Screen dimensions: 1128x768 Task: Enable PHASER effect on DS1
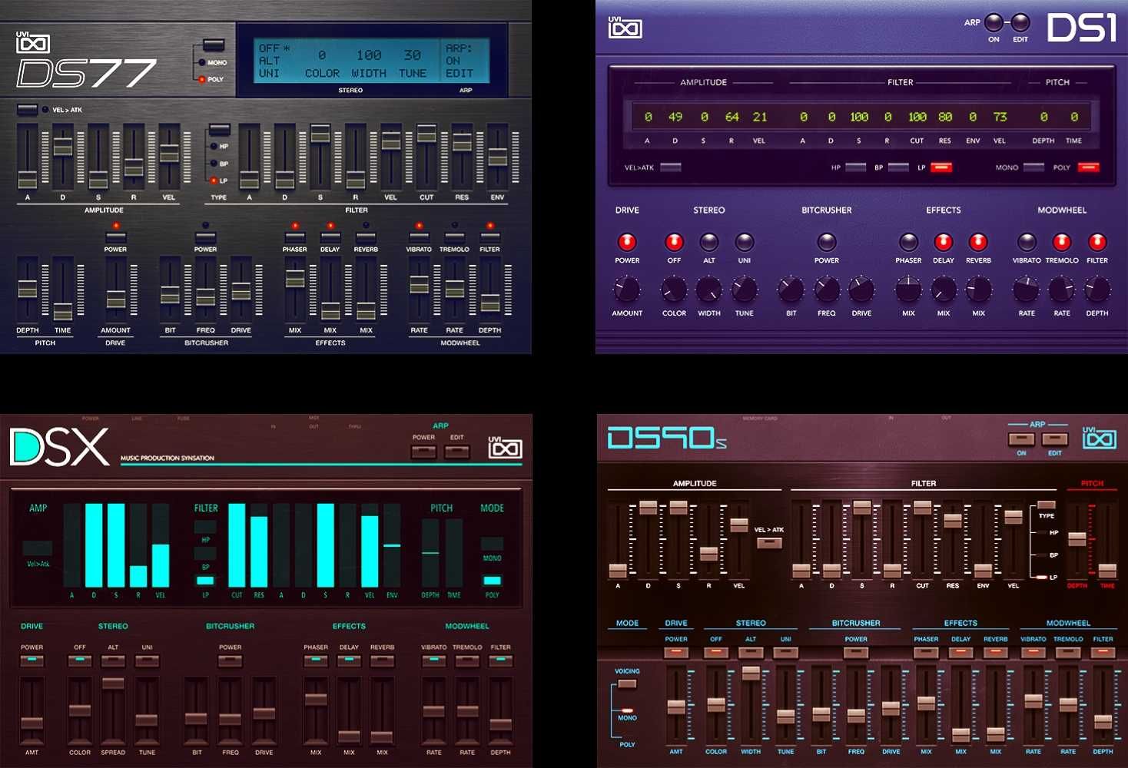tap(908, 242)
